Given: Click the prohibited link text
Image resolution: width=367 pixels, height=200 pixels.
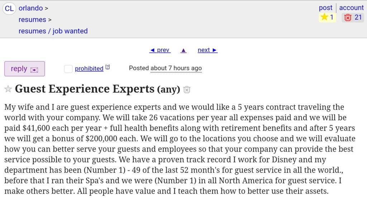Looking at the screenshot, I should [x=89, y=69].
